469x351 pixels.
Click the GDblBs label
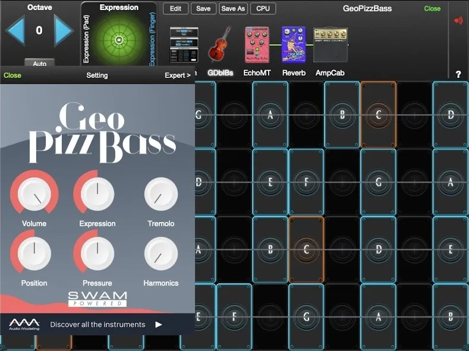[220, 73]
